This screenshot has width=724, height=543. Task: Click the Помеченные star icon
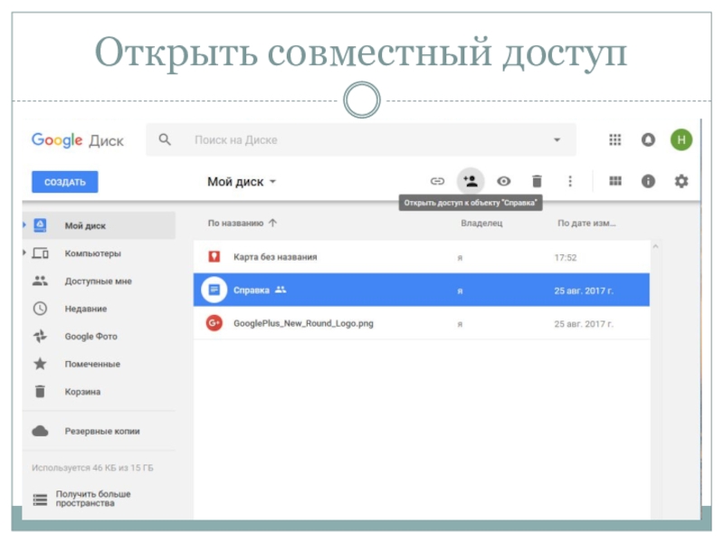40,364
